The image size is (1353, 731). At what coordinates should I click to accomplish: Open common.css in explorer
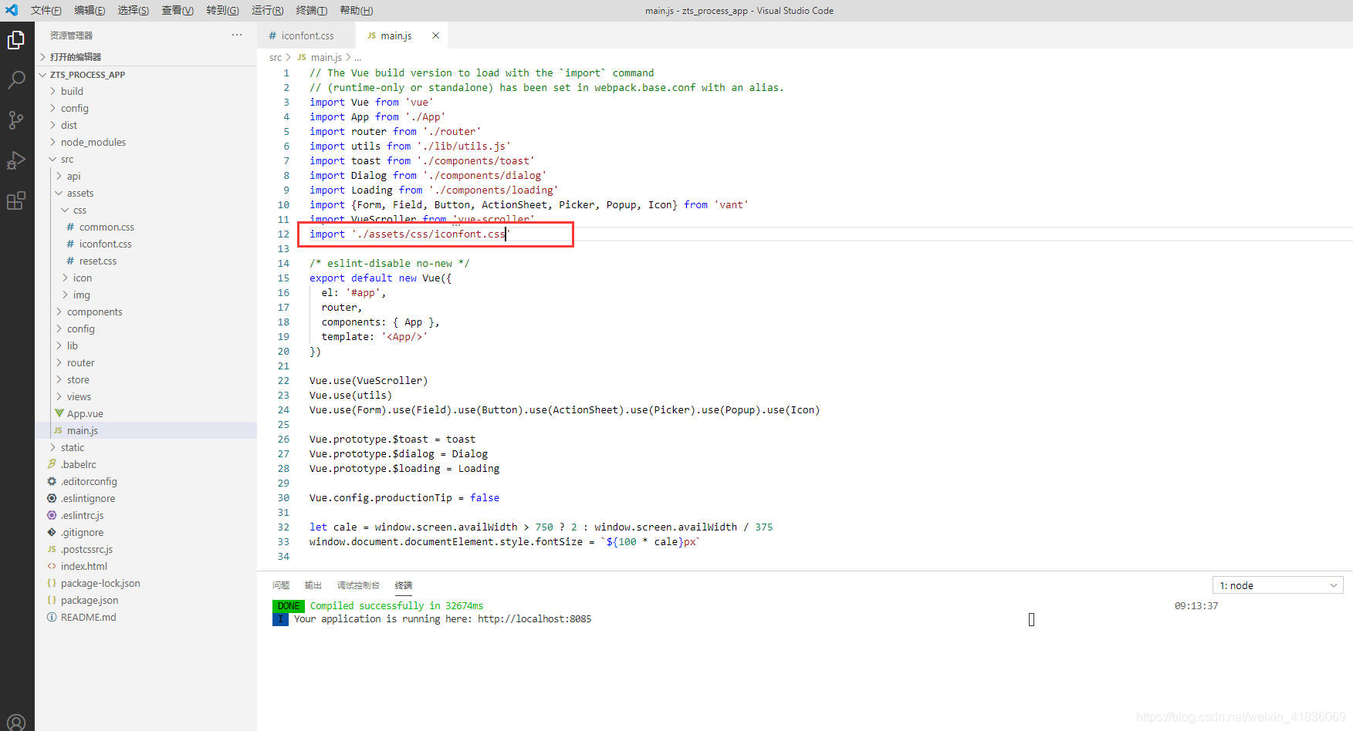(x=107, y=227)
